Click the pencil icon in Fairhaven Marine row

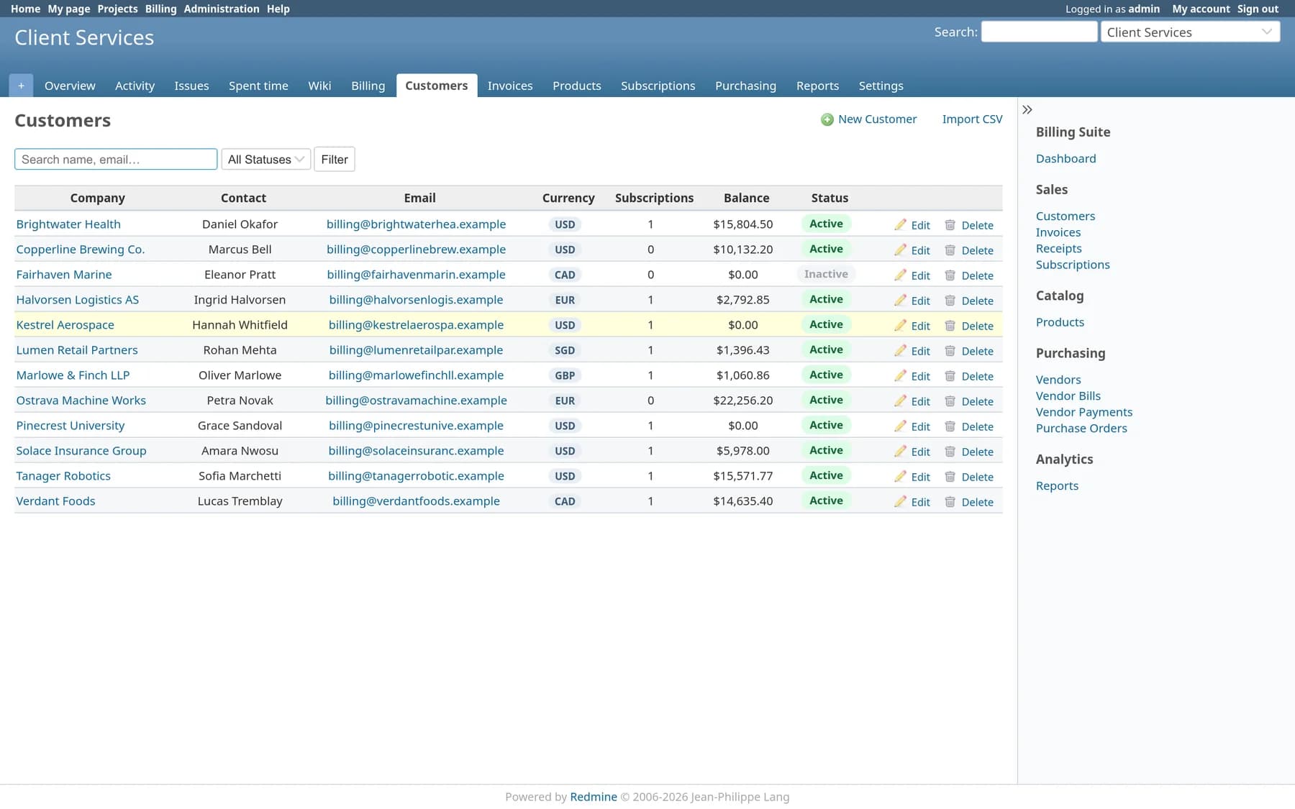900,275
